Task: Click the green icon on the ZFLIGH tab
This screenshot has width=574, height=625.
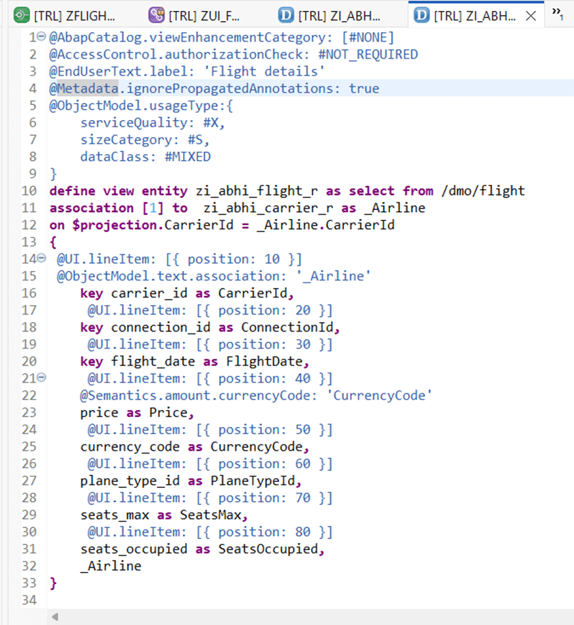Action: pyautogui.click(x=22, y=15)
